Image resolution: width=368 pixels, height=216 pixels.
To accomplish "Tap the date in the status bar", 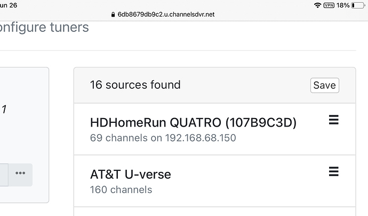I will [x=9, y=5].
